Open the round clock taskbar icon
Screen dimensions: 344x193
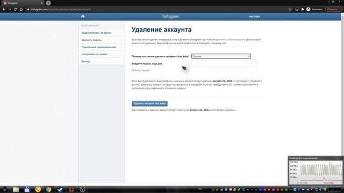tap(82, 189)
